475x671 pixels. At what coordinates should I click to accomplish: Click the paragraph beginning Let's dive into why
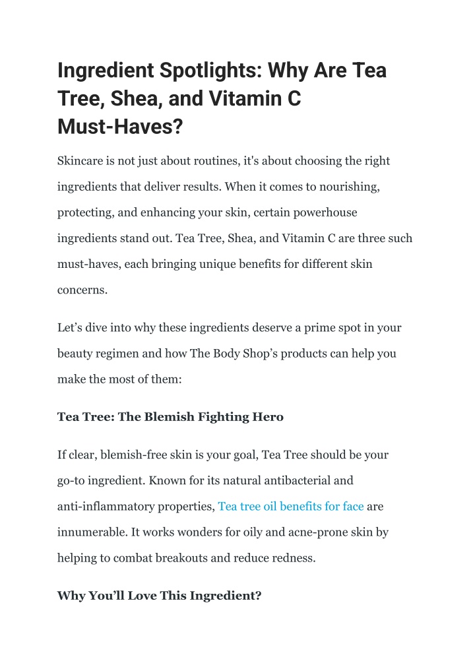point(230,354)
